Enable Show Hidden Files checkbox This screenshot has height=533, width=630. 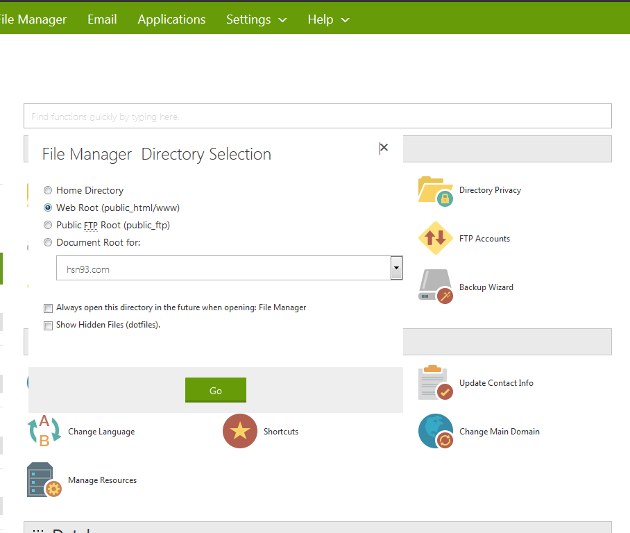pyautogui.click(x=49, y=325)
